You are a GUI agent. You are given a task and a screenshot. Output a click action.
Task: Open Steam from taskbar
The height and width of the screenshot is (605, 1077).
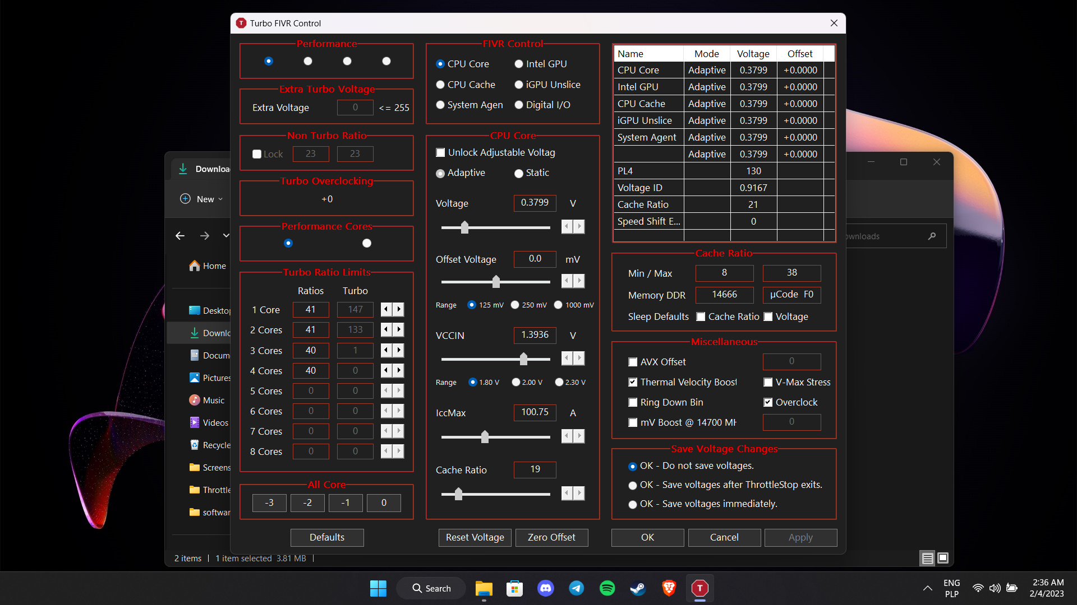[x=638, y=588]
